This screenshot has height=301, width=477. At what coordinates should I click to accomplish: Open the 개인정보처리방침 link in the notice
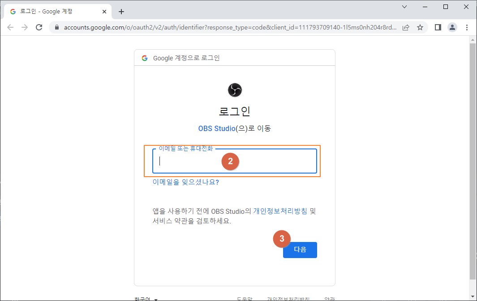280,211
